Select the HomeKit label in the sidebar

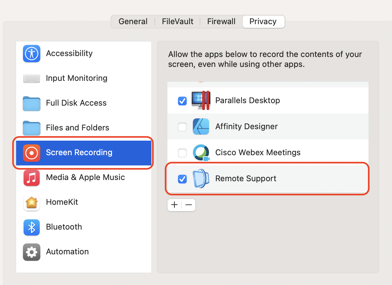62,202
